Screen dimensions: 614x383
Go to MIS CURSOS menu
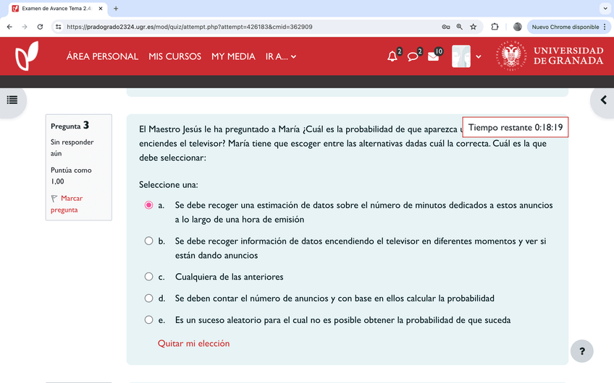click(174, 56)
